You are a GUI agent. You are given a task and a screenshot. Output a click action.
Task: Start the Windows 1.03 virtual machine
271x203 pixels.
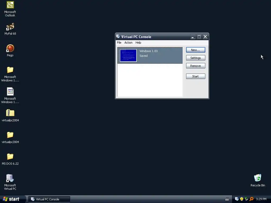pos(196,76)
